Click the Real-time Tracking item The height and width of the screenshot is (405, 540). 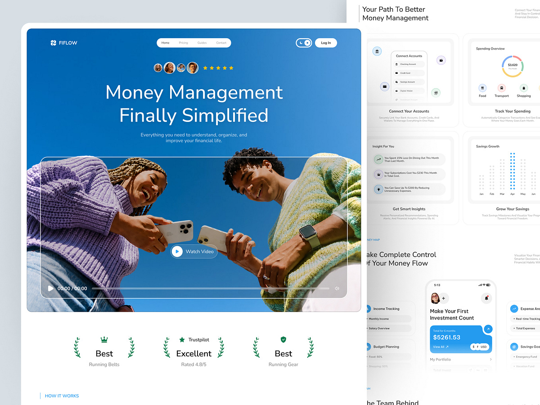[x=525, y=319]
